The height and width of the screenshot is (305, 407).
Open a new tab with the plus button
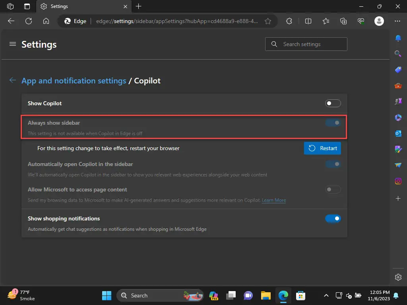click(x=139, y=6)
